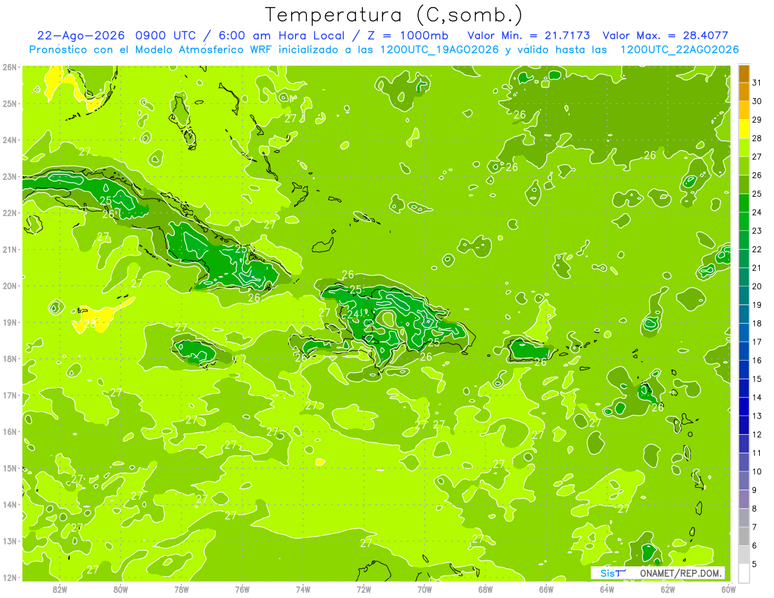
Task: Select the Temperatura (C,somb.) chart title
Action: click(394, 15)
